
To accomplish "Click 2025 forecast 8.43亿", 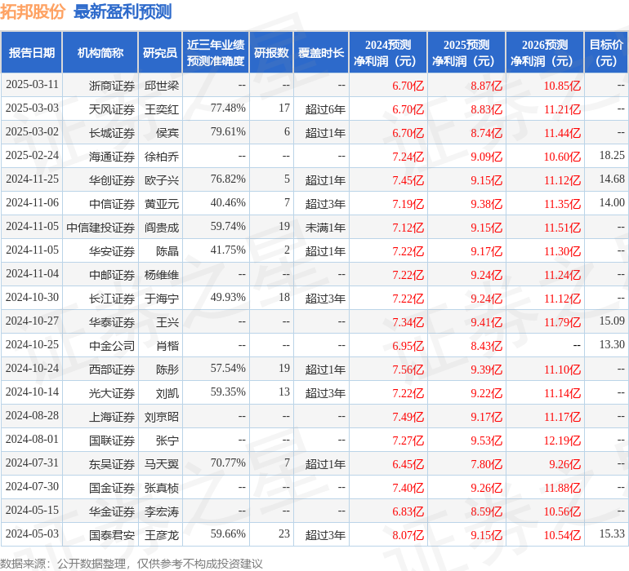I will (x=486, y=346).
